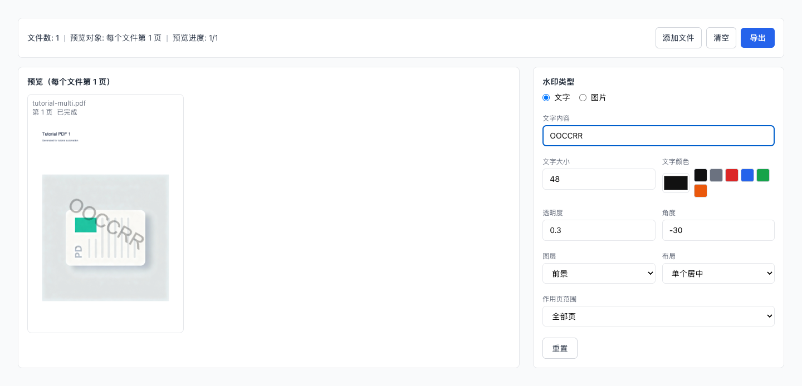Click the tutorial-multi.pdf preview thumbnail
The image size is (802, 386).
[x=105, y=213]
